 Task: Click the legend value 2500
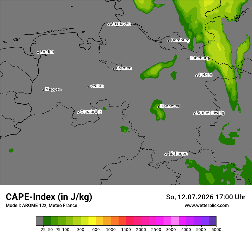point(156,230)
